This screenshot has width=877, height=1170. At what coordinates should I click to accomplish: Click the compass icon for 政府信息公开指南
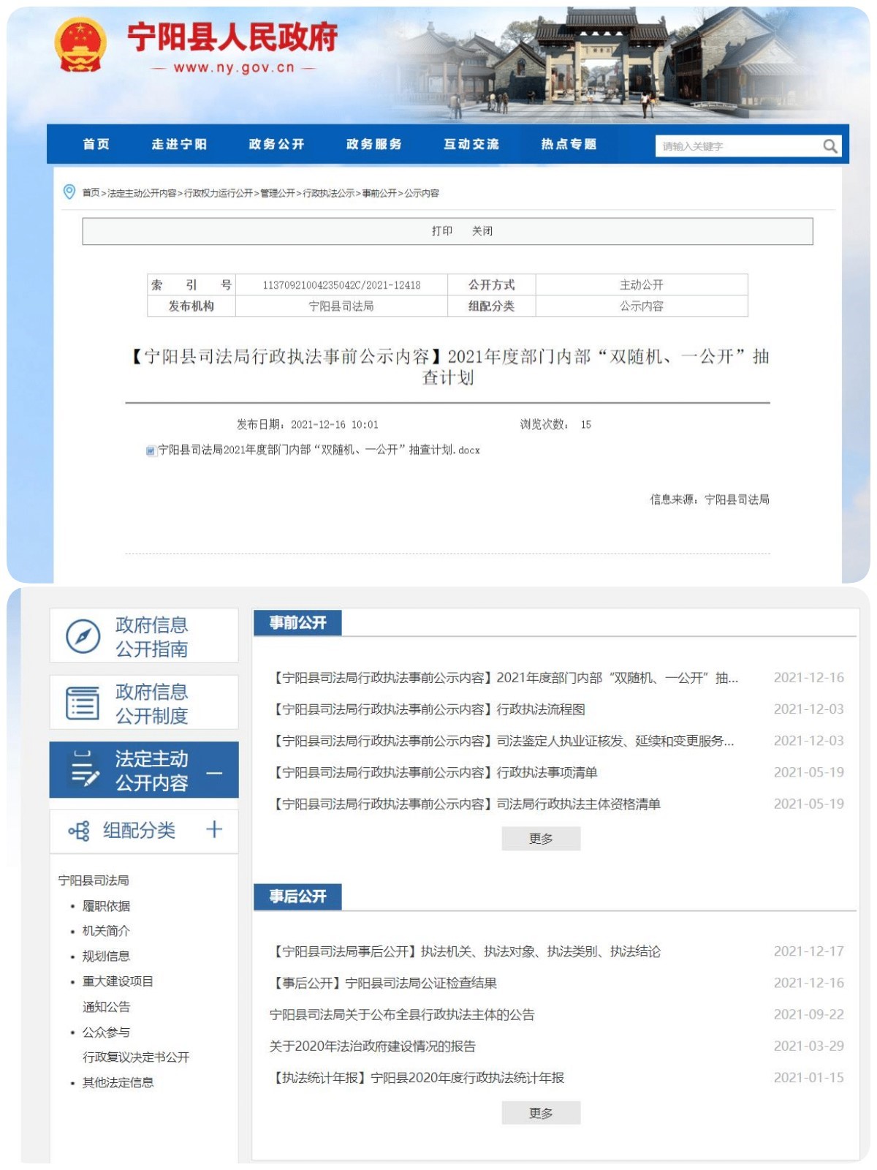click(x=83, y=636)
